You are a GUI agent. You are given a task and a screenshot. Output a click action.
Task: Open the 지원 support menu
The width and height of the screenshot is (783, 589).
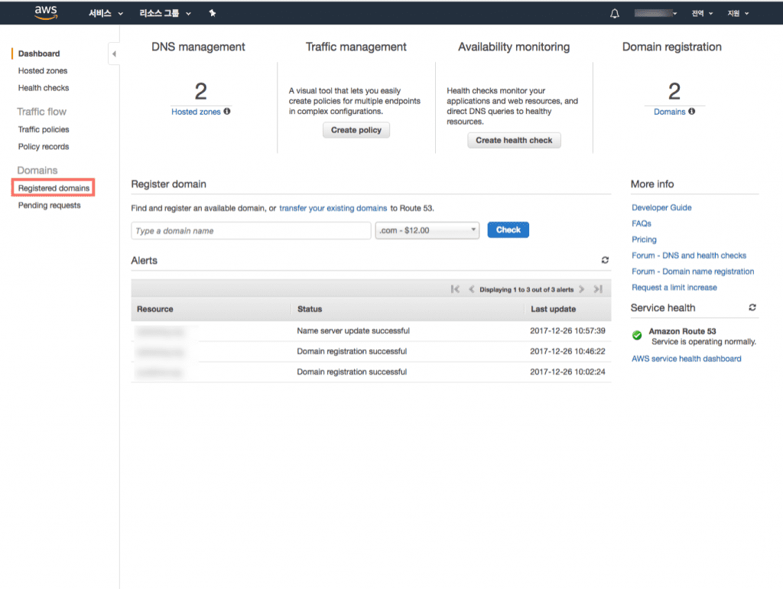[738, 14]
